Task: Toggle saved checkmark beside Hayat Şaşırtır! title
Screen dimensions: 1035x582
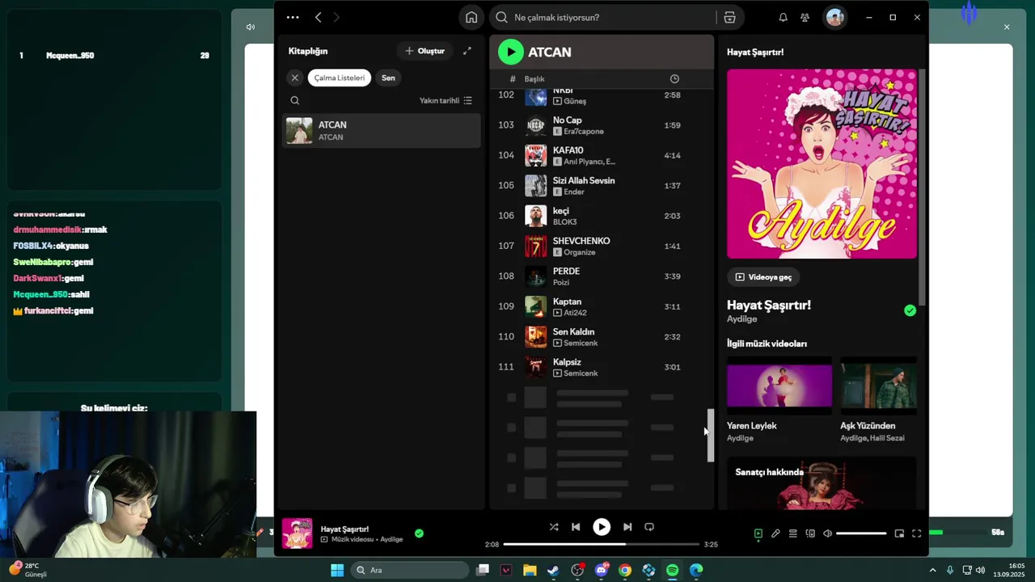Action: pyautogui.click(x=910, y=310)
